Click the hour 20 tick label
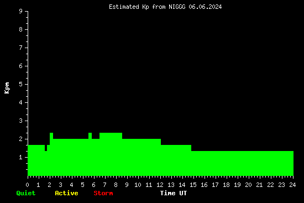The image size is (304, 203). [x=248, y=185]
